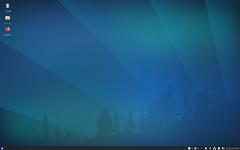240x150 pixels.
Task: Open the network connection tray icon
Action: (215, 148)
